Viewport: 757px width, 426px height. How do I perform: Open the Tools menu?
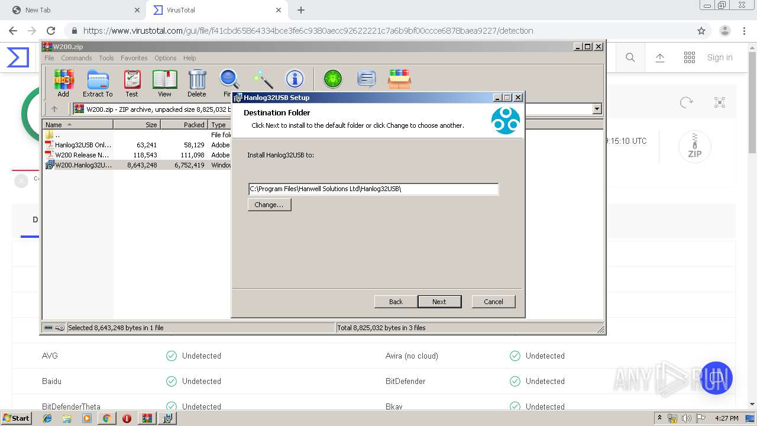(106, 58)
